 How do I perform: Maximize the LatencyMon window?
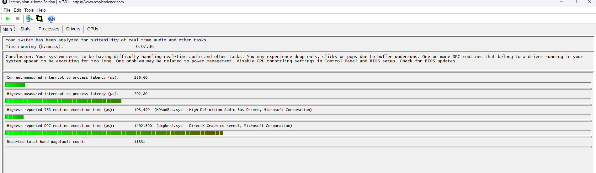click(575, 2)
